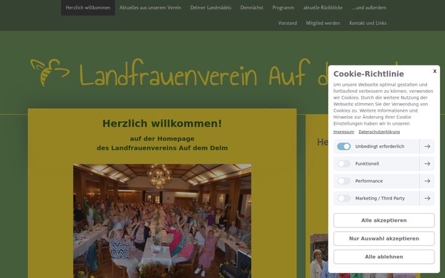The image size is (445, 278).
Task: Toggle the Unbedingt erforderlich switch
Action: [x=344, y=146]
